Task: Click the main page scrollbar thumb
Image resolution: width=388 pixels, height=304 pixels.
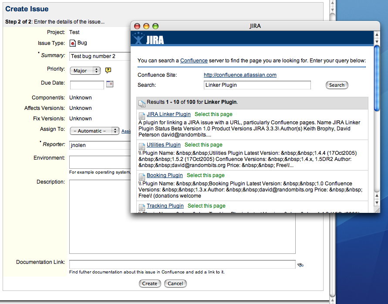Action: (333, 154)
